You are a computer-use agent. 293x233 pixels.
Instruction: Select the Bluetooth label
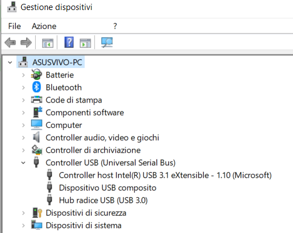[64, 88]
